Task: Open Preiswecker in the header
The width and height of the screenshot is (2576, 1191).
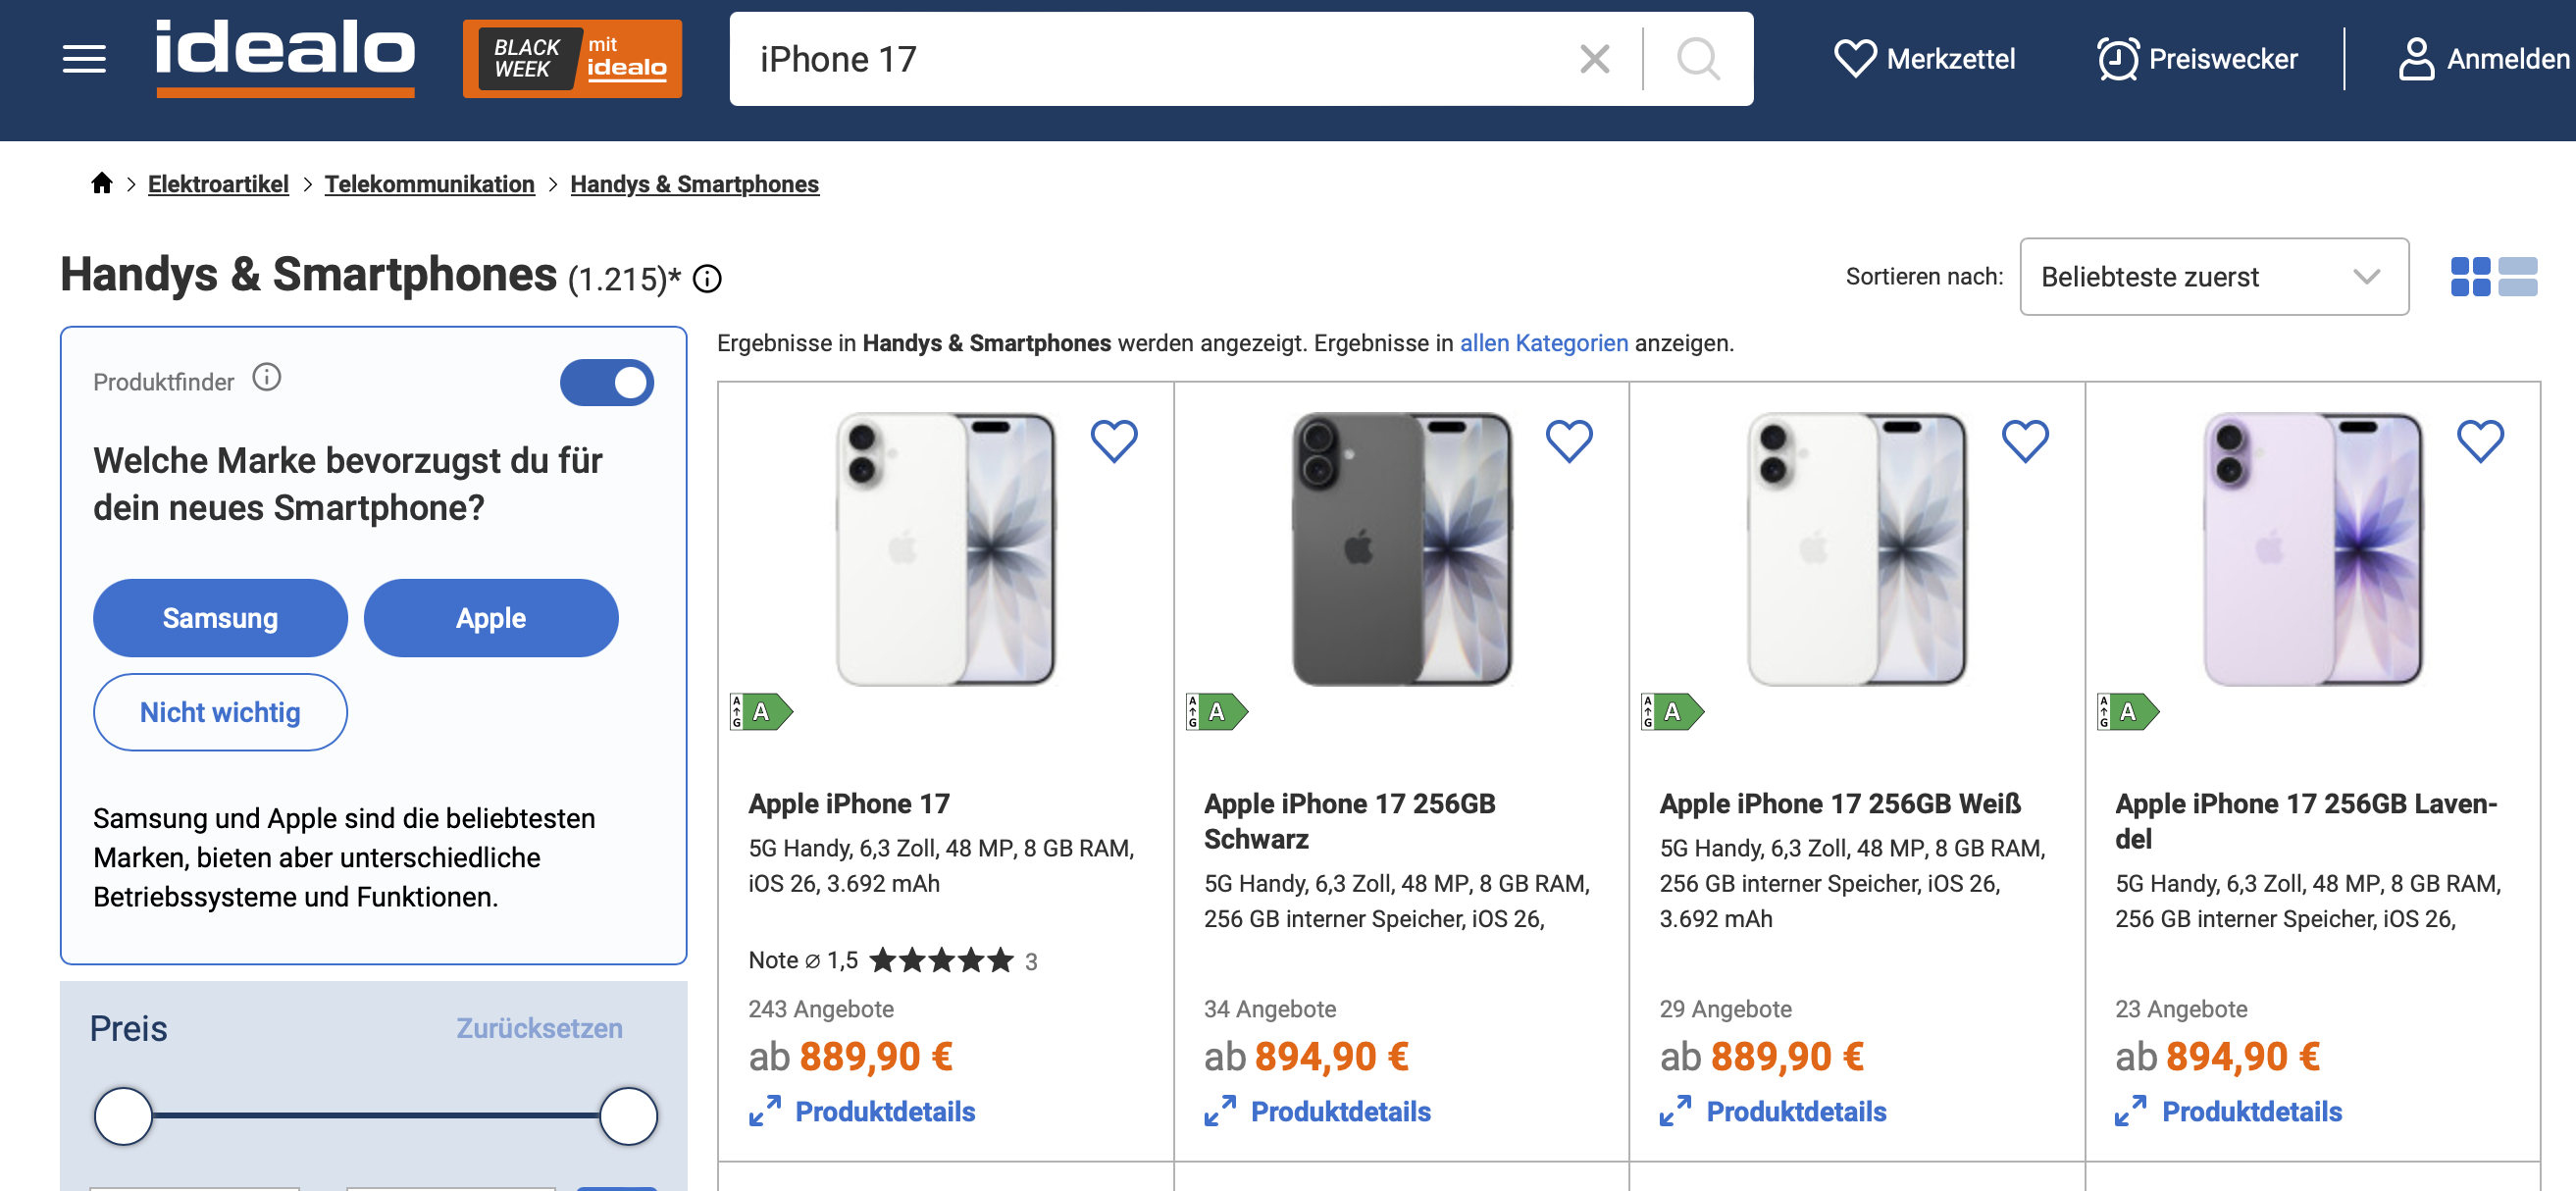Action: 2197,59
